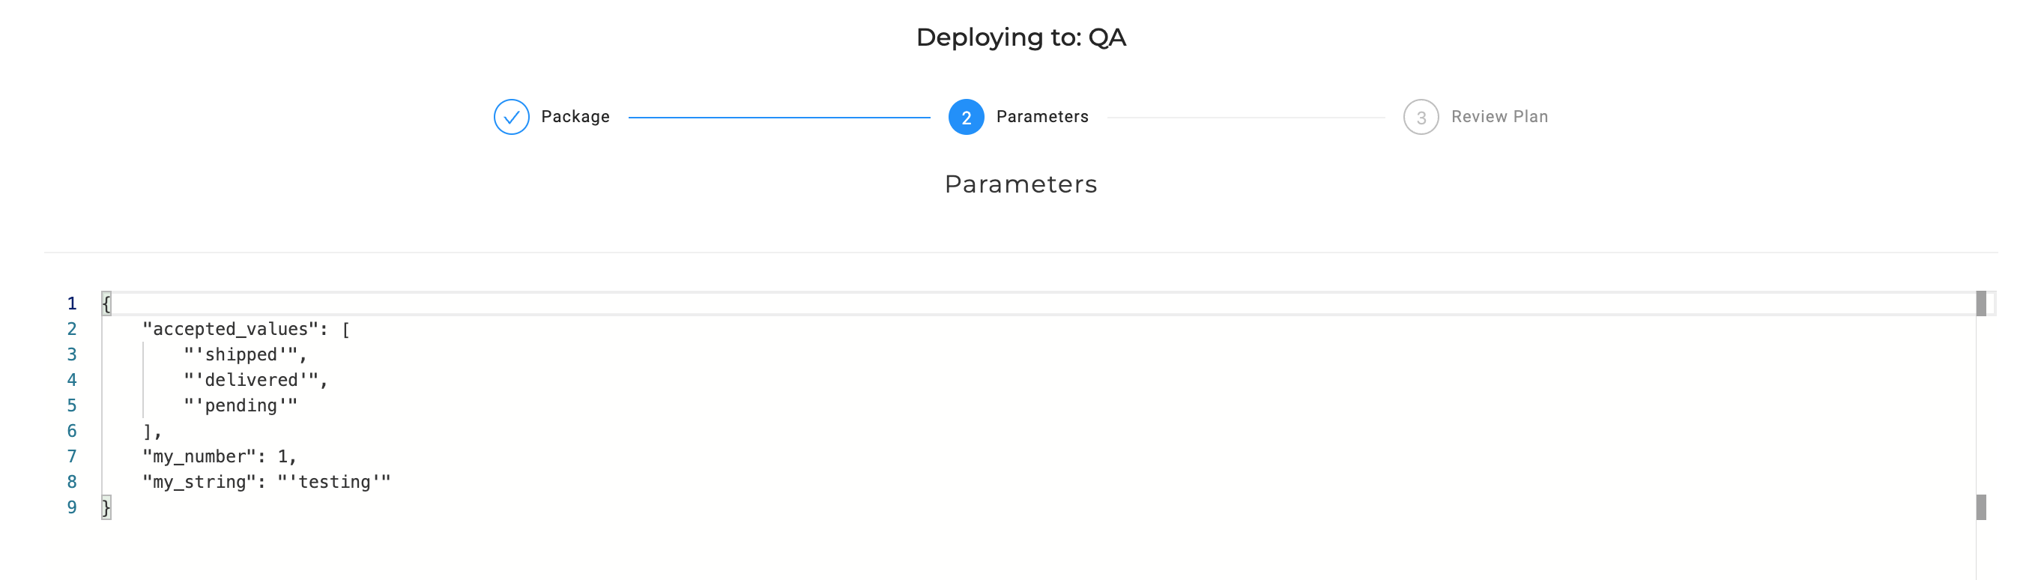Click line number 2 in the gutter
The image size is (2041, 580).
point(72,329)
